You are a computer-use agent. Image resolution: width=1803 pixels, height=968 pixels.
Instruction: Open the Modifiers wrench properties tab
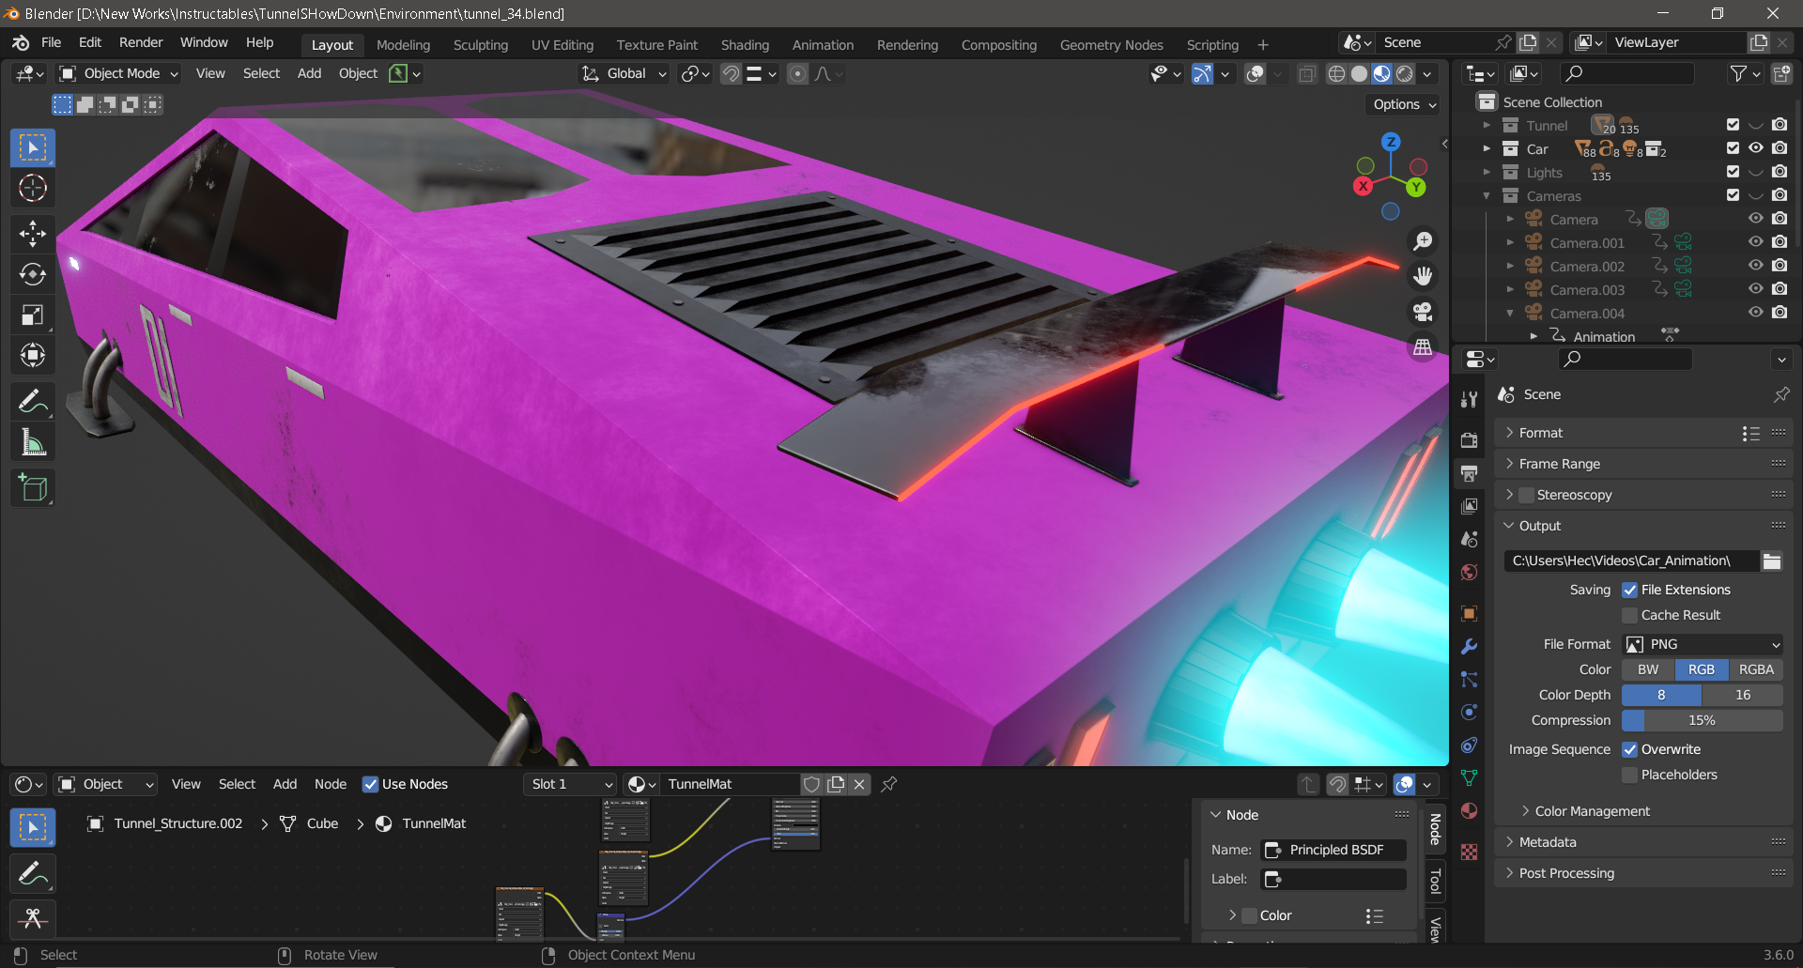[1470, 646]
